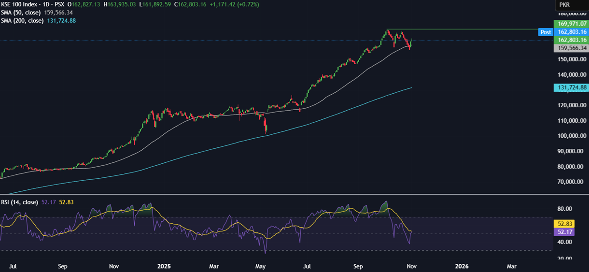This screenshot has width=589, height=272.
Task: Click the green 169,971.07 price label
Action: (x=571, y=23)
